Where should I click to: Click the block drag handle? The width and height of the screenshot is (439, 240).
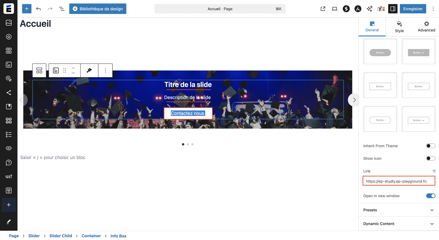[65, 71]
